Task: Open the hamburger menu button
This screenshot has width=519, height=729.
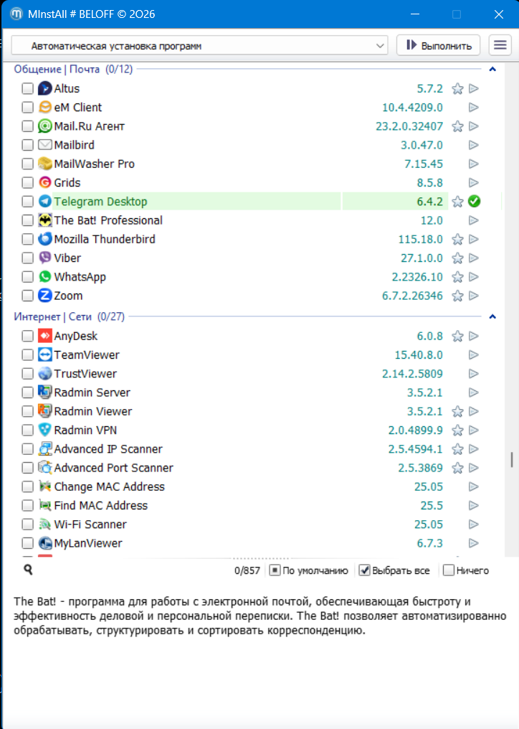Action: [500, 45]
